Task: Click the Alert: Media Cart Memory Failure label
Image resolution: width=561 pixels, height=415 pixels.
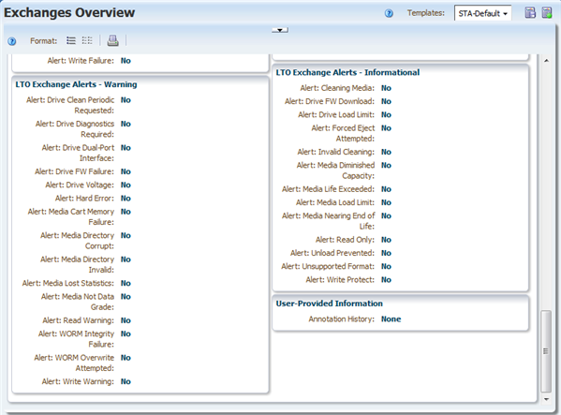Action: (x=71, y=216)
